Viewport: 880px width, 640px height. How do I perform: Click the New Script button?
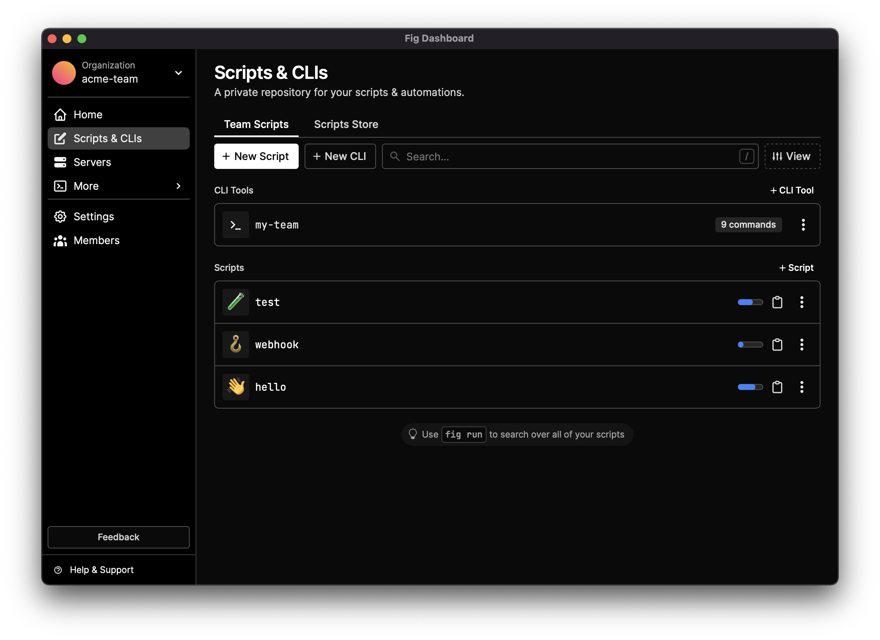256,156
